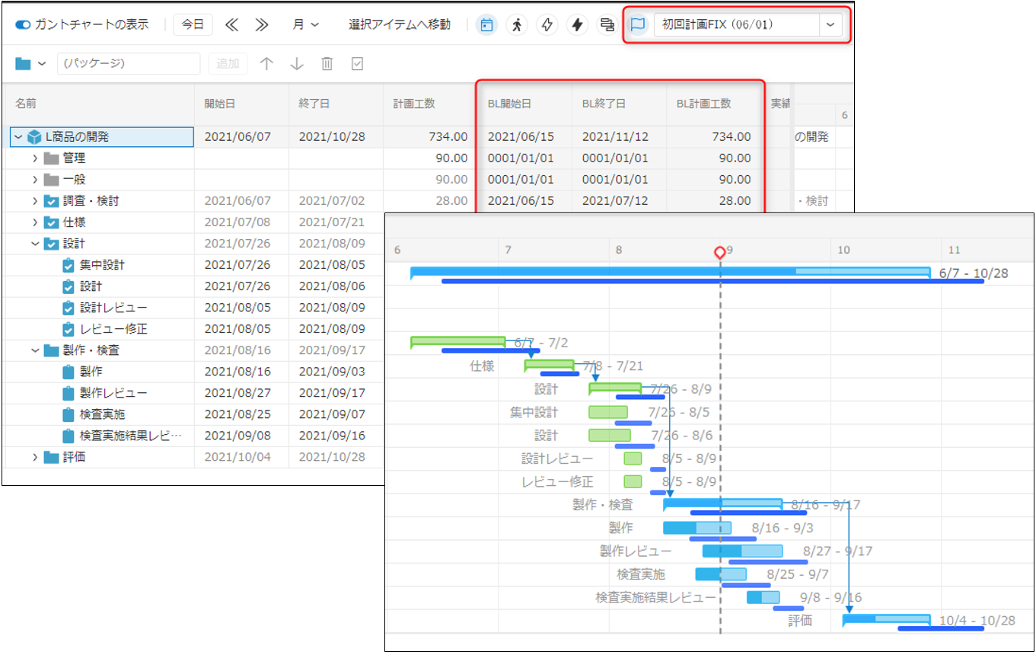Click the 今日 button
Screen dimensions: 1036x655
tap(193, 24)
